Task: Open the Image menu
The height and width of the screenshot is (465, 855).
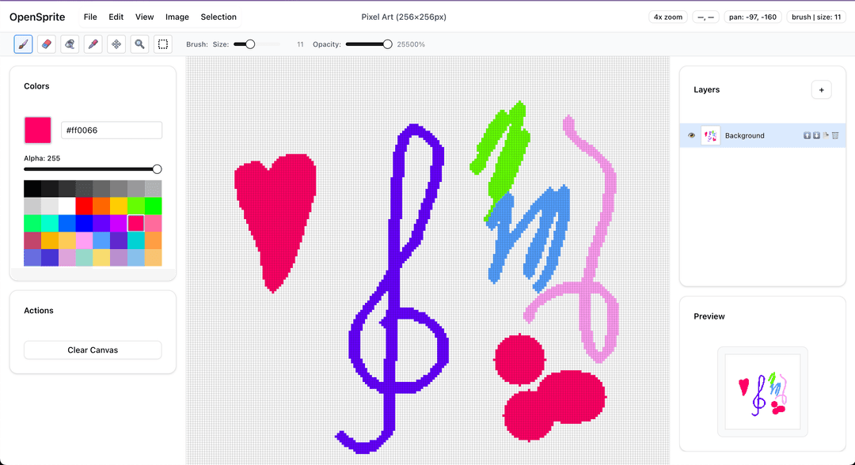Action: coord(177,17)
